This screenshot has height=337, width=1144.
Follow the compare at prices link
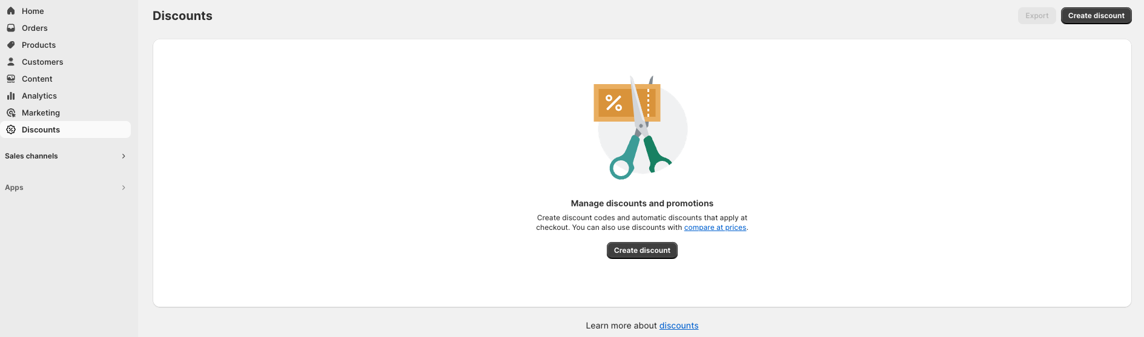coord(715,227)
